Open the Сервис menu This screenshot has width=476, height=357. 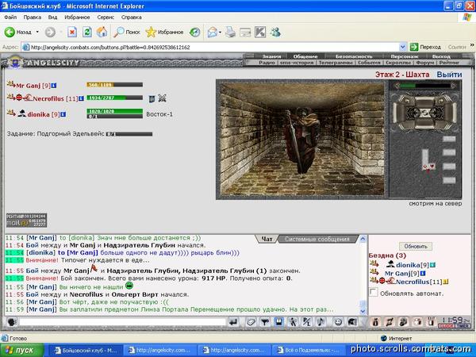(106, 17)
